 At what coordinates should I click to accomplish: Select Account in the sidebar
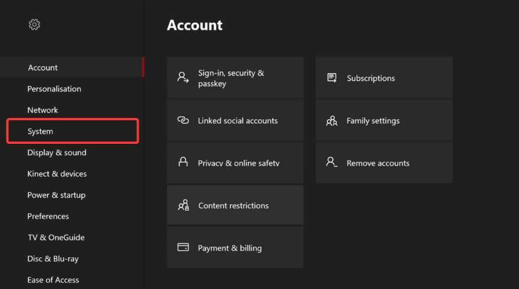(72, 67)
